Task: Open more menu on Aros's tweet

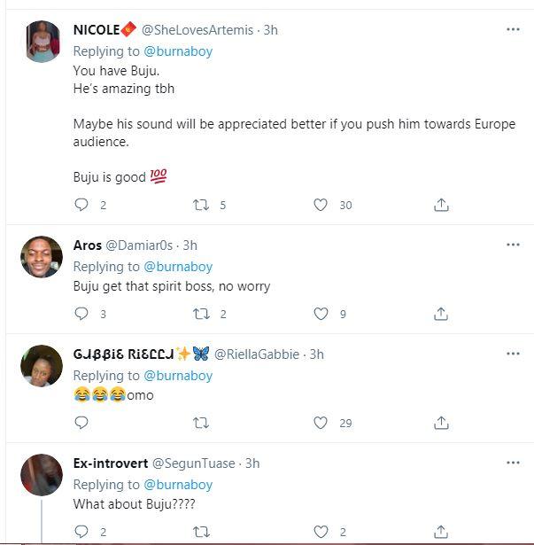Action: click(x=513, y=245)
